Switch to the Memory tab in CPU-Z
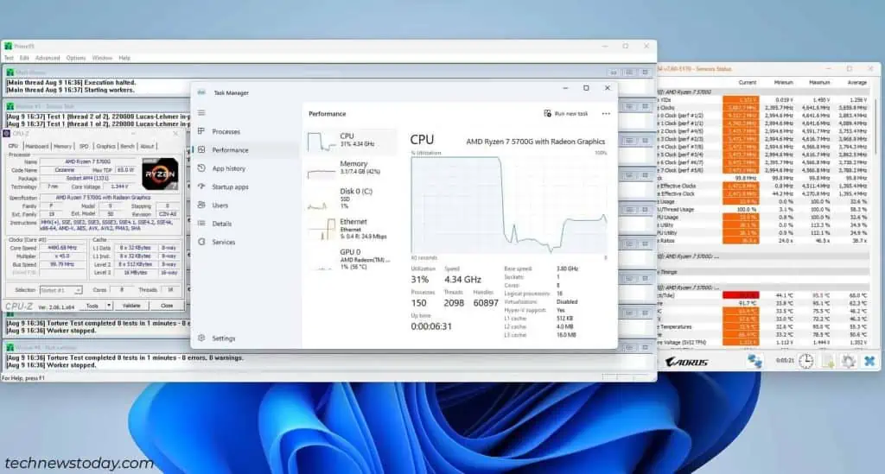The width and height of the screenshot is (885, 474). (x=62, y=146)
